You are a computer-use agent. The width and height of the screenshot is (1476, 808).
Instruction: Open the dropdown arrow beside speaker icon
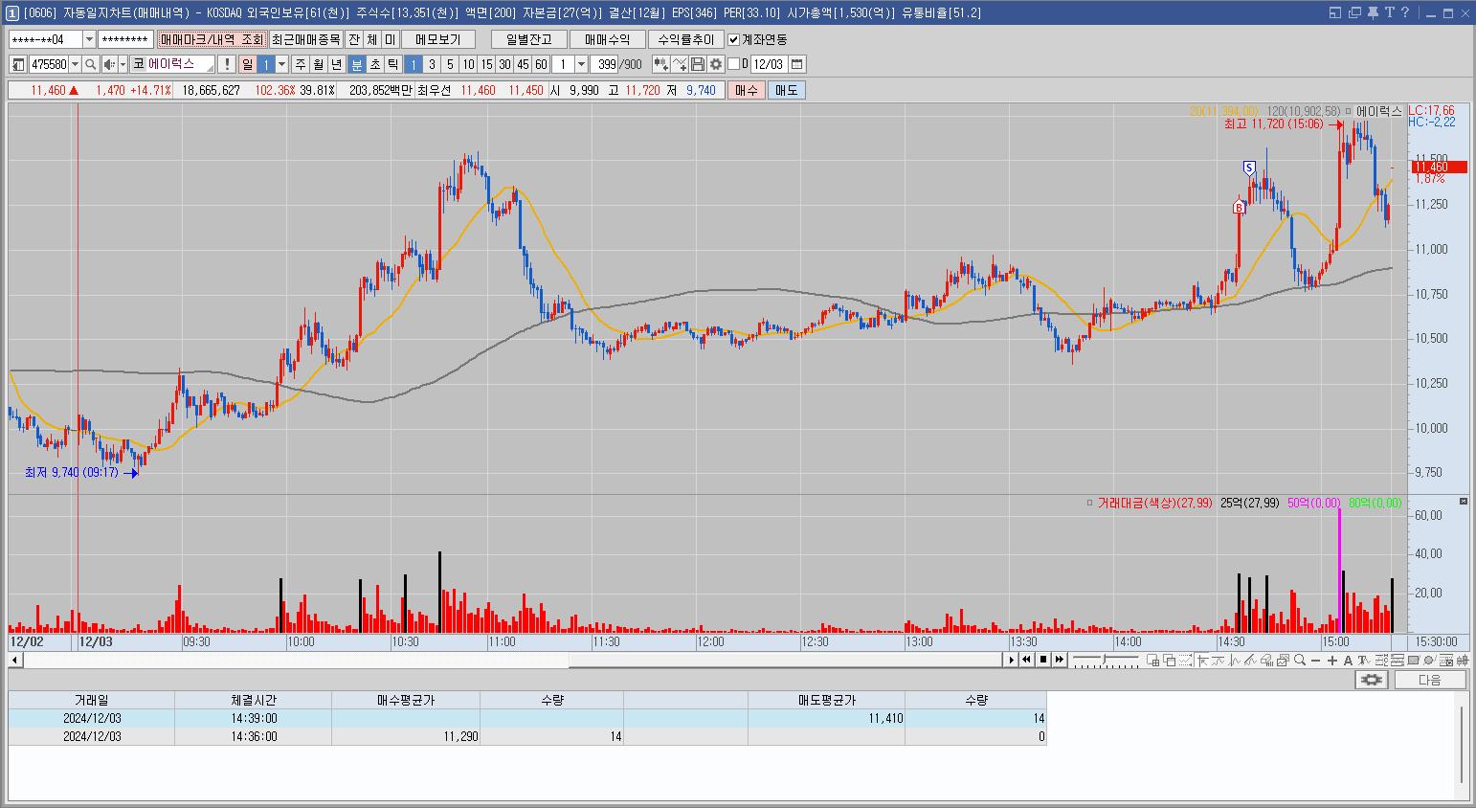click(x=123, y=64)
